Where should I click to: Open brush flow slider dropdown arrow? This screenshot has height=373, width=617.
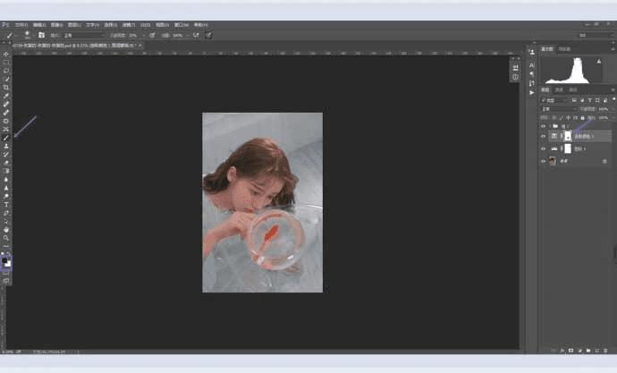pyautogui.click(x=187, y=35)
